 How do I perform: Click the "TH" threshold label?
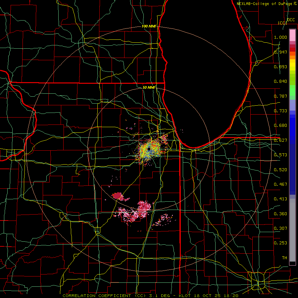point(284,258)
